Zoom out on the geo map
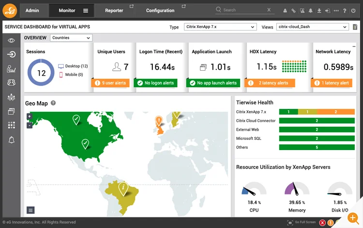Viewport: 363px width, 228px height. (x=30, y=125)
